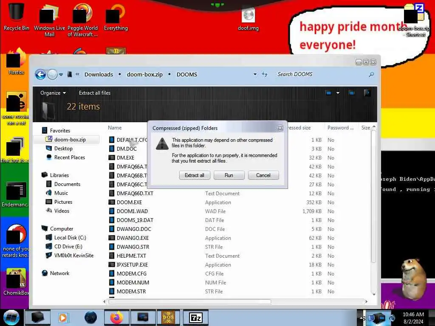The width and height of the screenshot is (435, 326).
Task: Open the media player taskbar icon
Action: click(x=63, y=318)
